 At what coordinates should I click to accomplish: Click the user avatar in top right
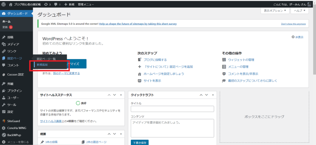tap(309, 4)
